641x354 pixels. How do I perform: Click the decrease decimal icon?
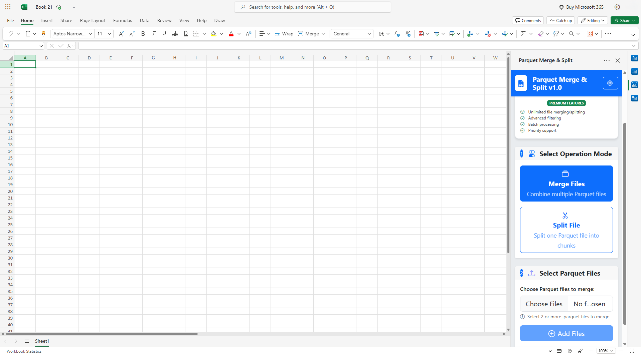tap(397, 34)
